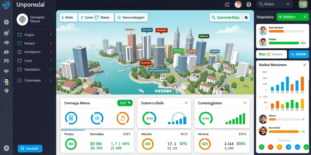Open the user profile avatar top-right
This screenshot has width=311, height=155.
point(303,4)
